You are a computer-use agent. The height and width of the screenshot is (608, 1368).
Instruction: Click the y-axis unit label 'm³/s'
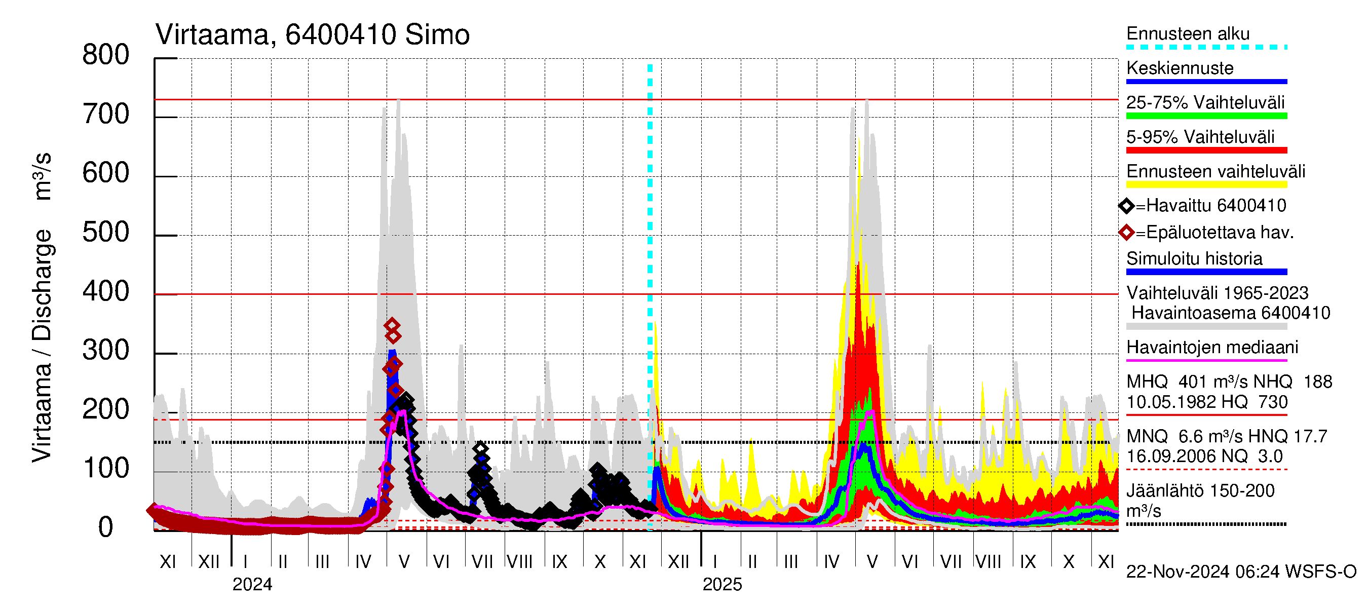(42, 176)
